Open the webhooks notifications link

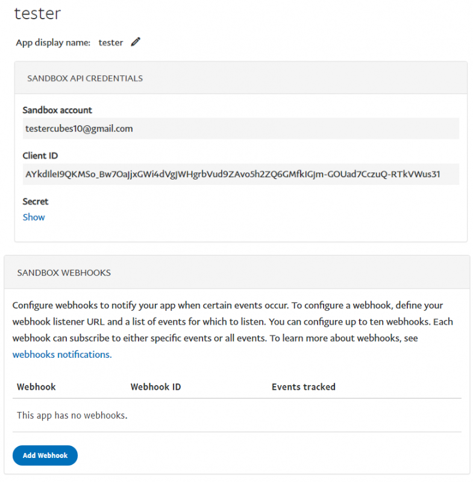(x=62, y=355)
